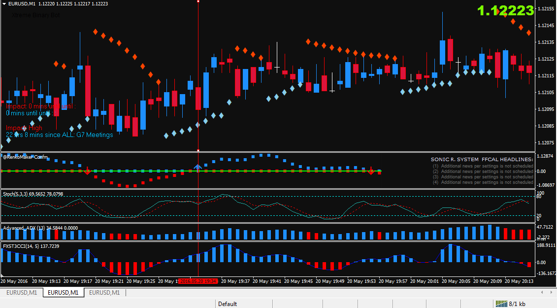Screen dimensions: 557x308
Task: Click headline line (4) Additional news not scheduled
Action: (x=483, y=182)
